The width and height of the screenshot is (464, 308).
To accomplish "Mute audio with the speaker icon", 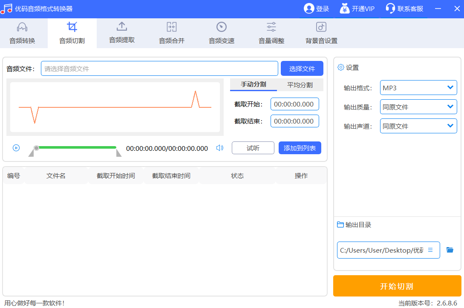I will 219,148.
